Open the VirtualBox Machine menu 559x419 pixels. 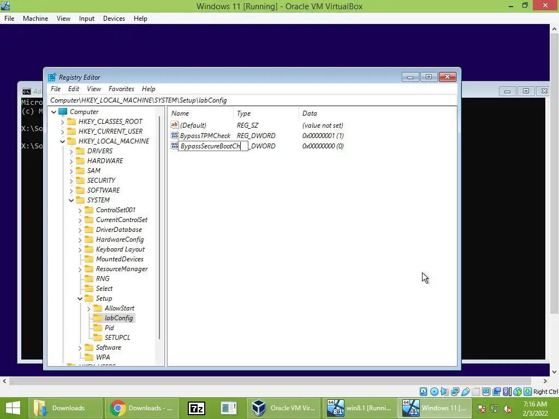pos(35,19)
